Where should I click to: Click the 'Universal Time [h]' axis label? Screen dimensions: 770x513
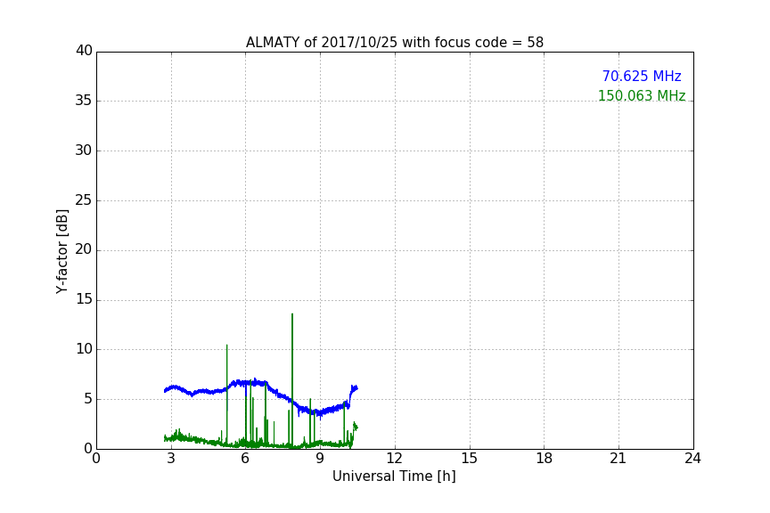[x=394, y=476]
